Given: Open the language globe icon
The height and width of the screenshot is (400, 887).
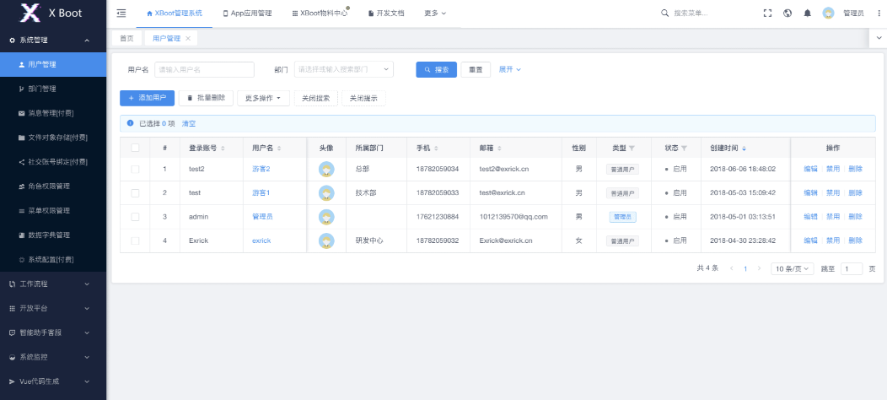Looking at the screenshot, I should 788,13.
